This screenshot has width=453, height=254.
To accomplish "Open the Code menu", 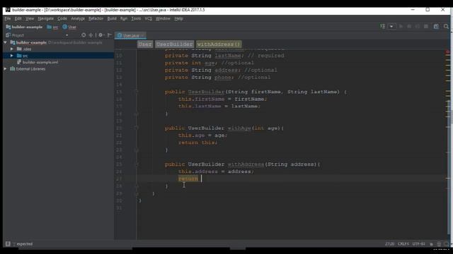I will [x=62, y=18].
